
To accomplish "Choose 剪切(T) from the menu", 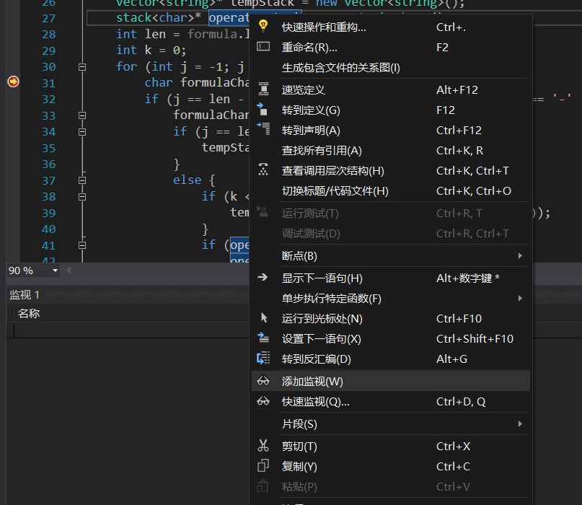I will [x=390, y=447].
